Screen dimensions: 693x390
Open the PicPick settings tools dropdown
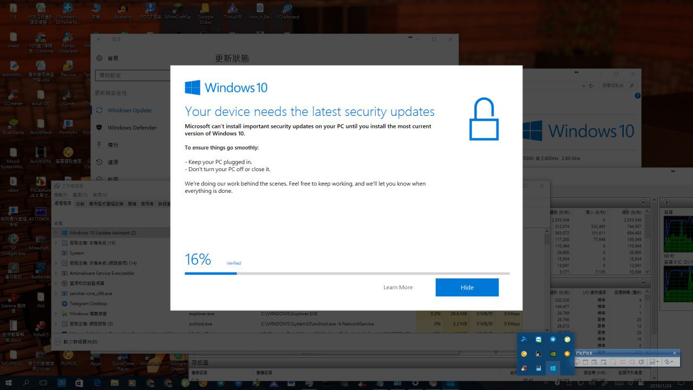tap(670, 362)
